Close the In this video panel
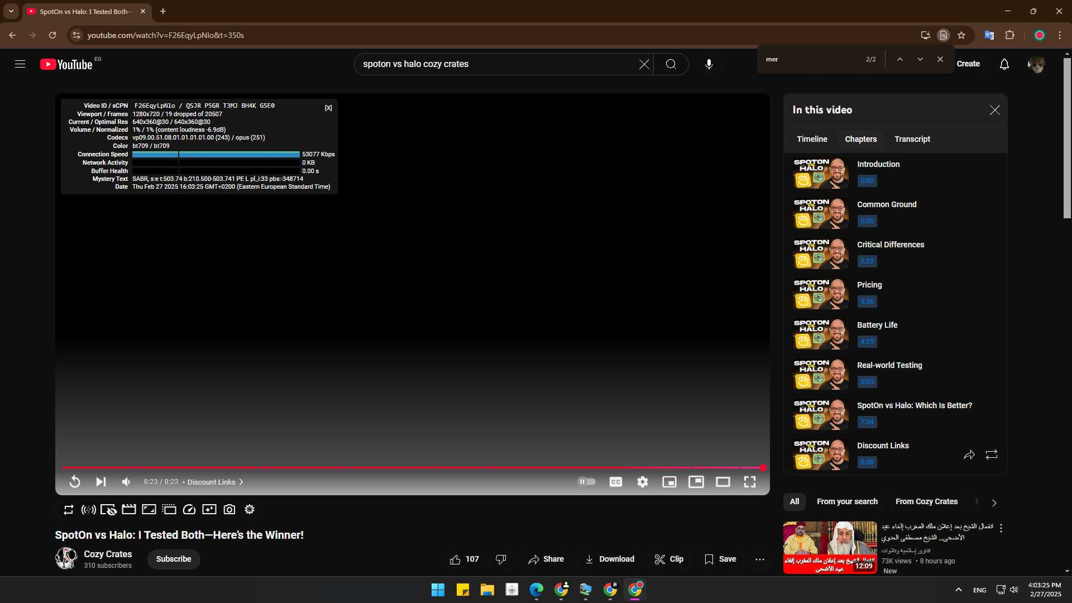This screenshot has width=1072, height=603. pyautogui.click(x=994, y=110)
